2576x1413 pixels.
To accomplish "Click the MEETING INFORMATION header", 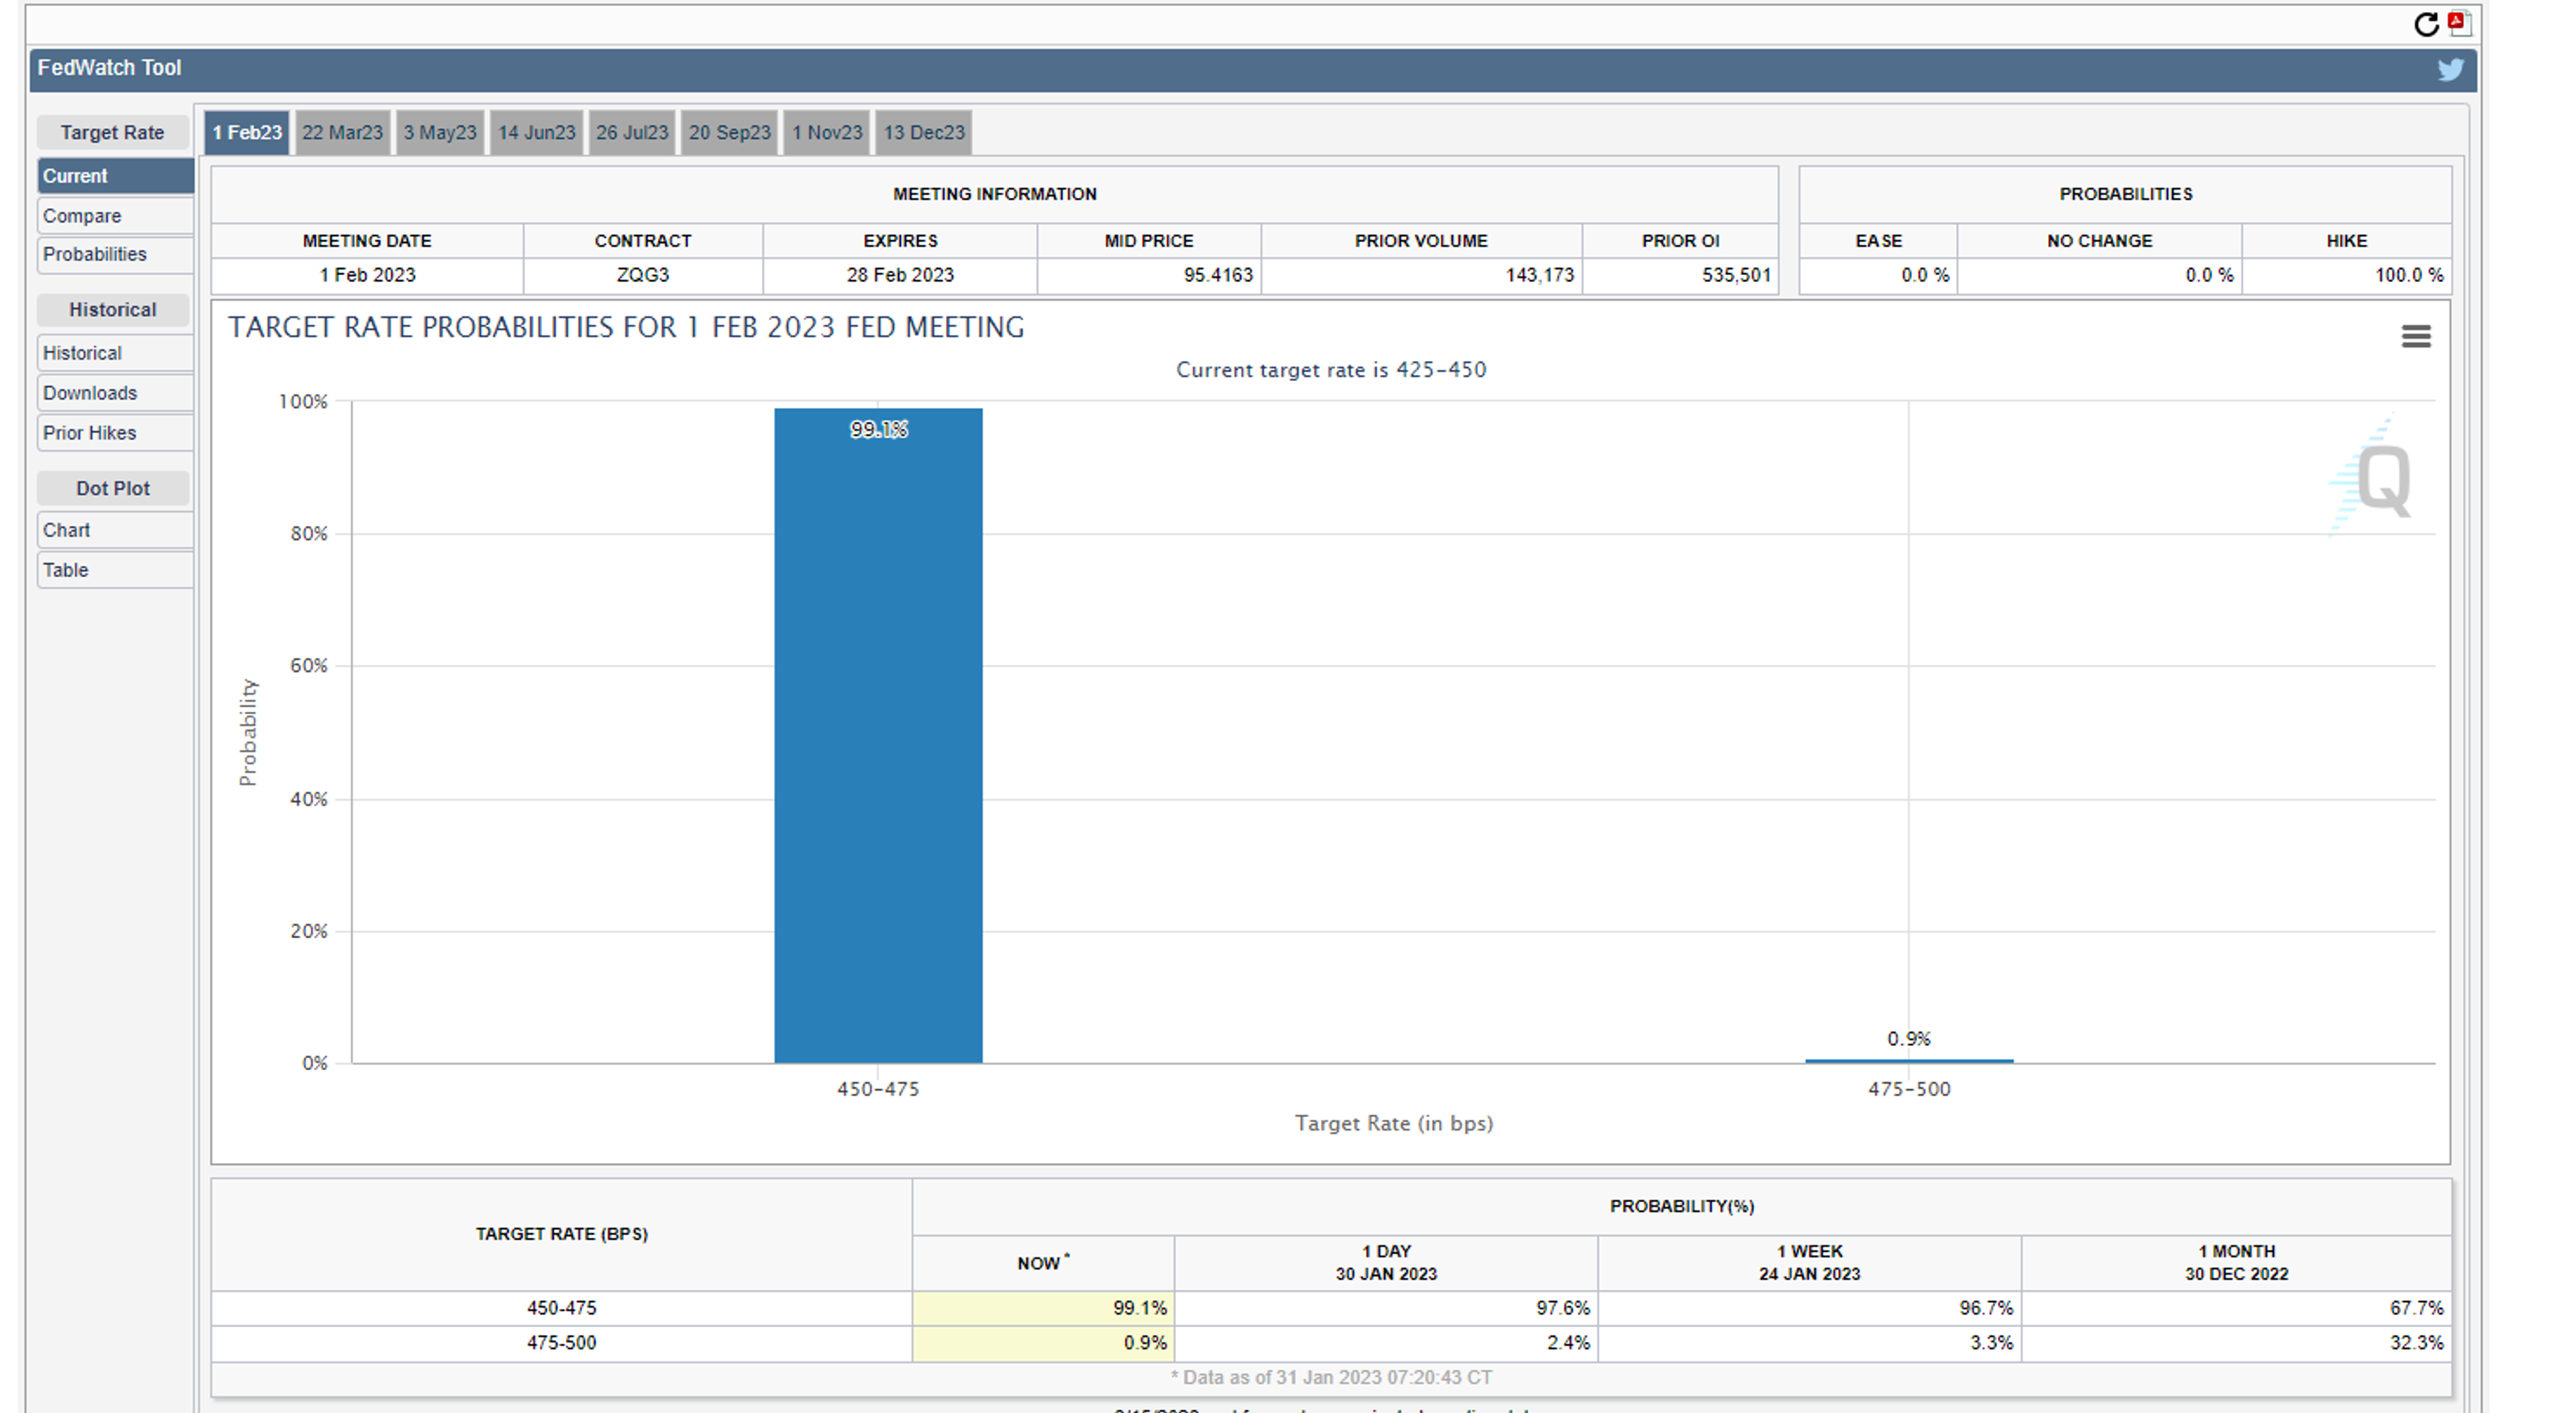I will (995, 194).
